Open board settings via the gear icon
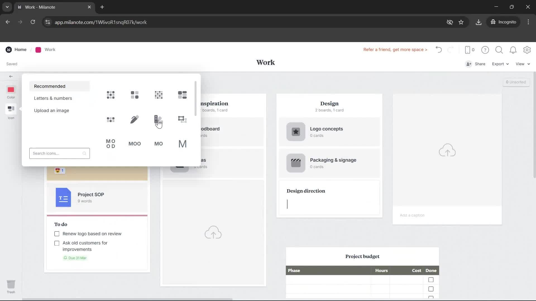Image resolution: width=536 pixels, height=301 pixels. point(527,50)
